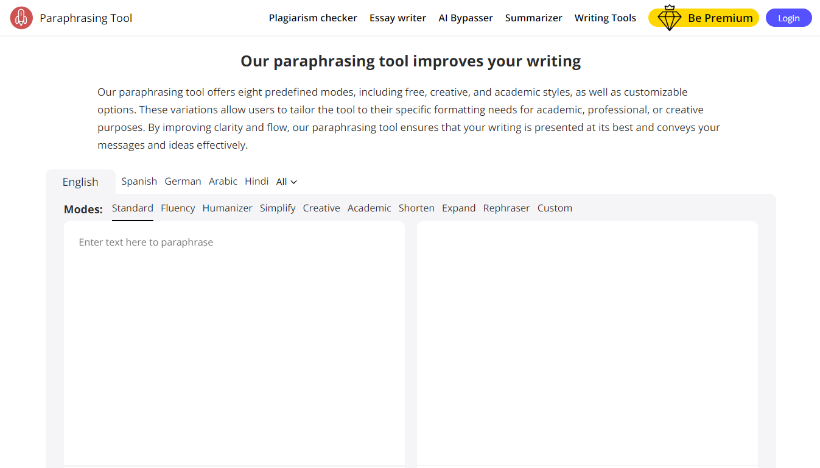Switch to Humanizer mode
The width and height of the screenshot is (820, 468).
point(227,208)
